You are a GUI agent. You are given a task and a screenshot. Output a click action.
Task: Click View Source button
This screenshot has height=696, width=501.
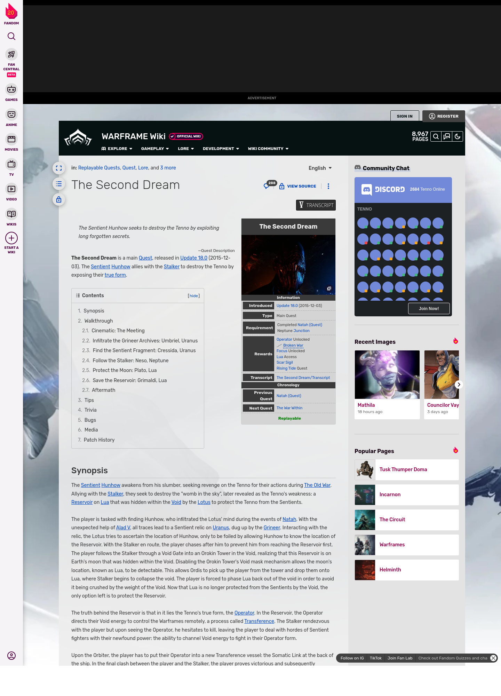pyautogui.click(x=298, y=186)
